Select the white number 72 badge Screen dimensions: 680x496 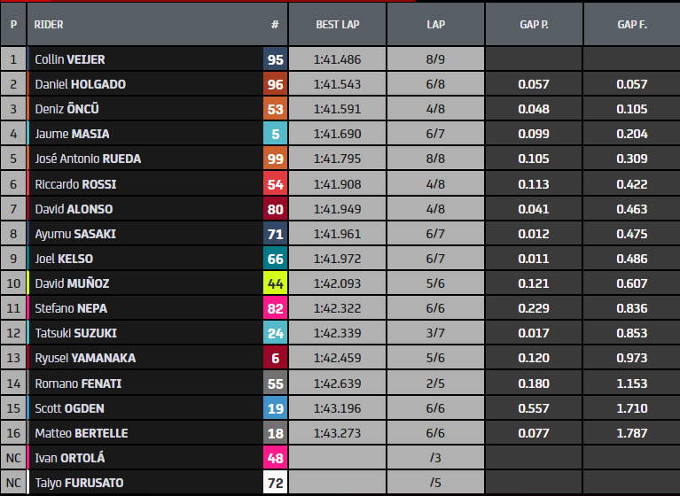click(275, 484)
